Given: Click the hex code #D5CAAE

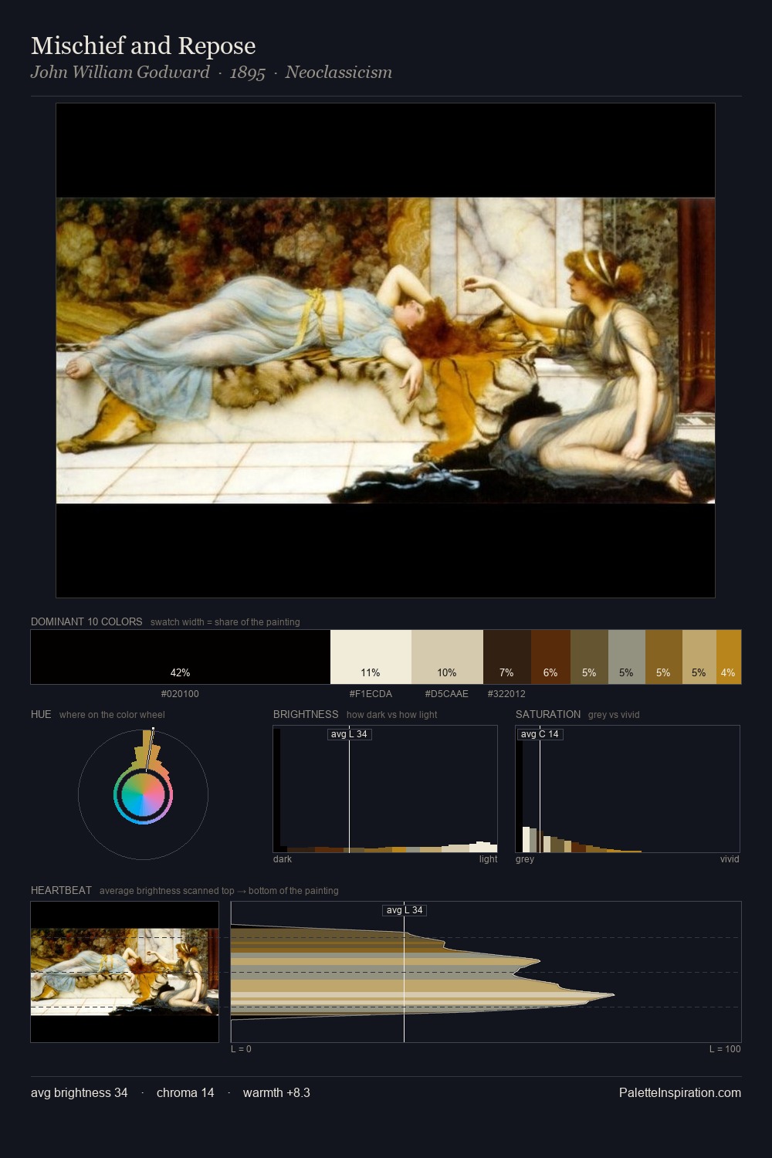Looking at the screenshot, I should coord(446,694).
